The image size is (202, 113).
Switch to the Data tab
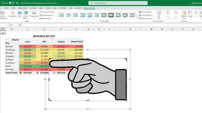pos(41,8)
